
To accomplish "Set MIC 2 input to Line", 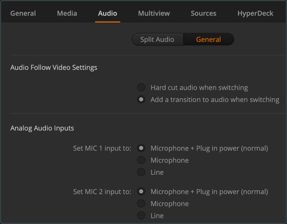I will coord(141,215).
